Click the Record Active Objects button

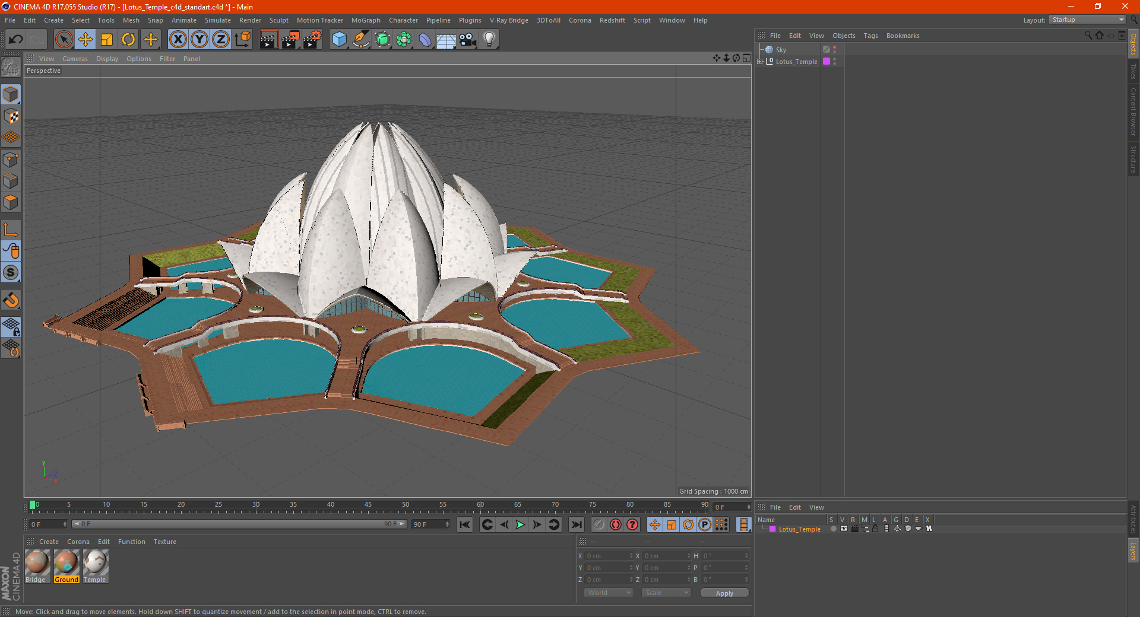pos(598,524)
